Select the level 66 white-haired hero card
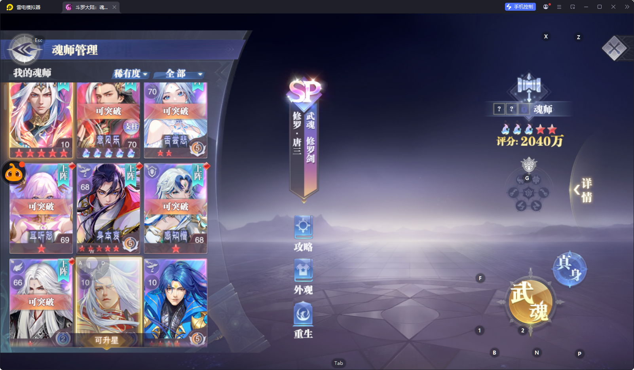 pos(41,303)
